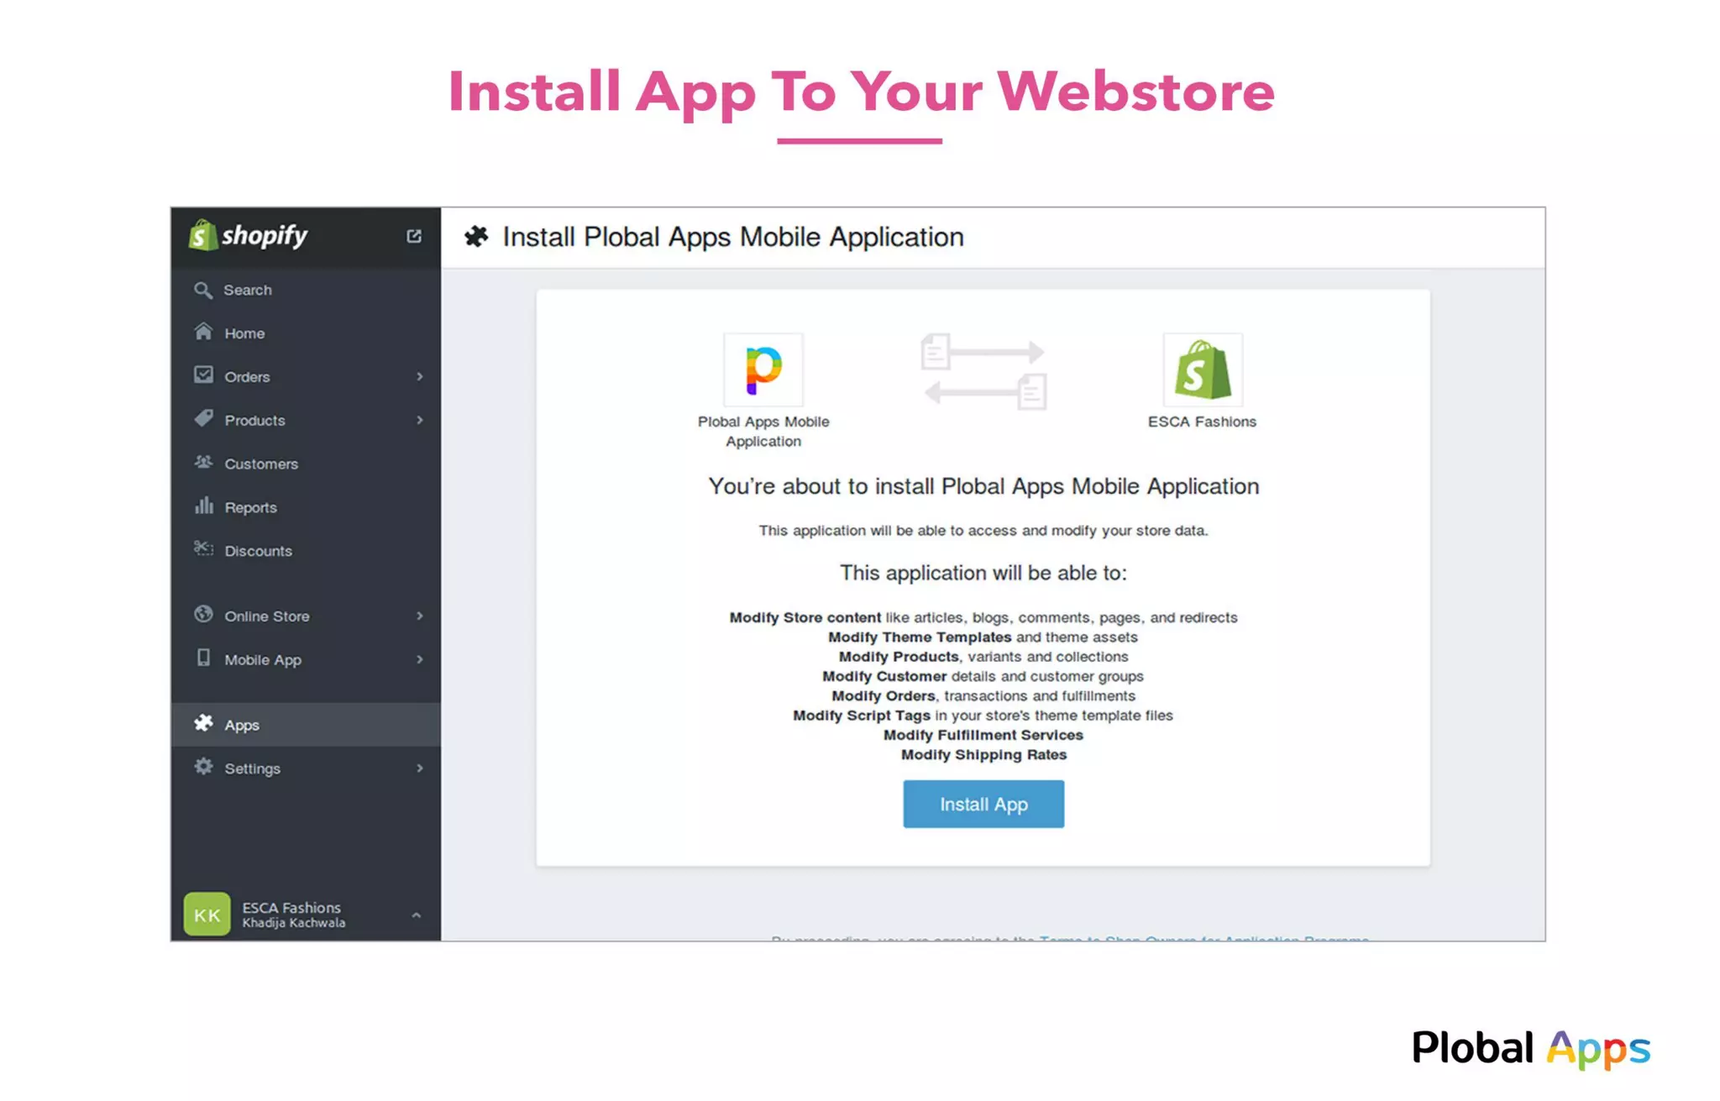Click the Home house icon

point(203,332)
